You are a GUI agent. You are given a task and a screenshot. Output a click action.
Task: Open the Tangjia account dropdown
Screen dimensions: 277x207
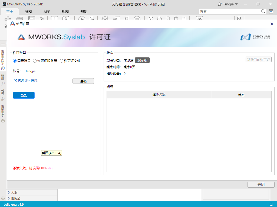point(228,4)
